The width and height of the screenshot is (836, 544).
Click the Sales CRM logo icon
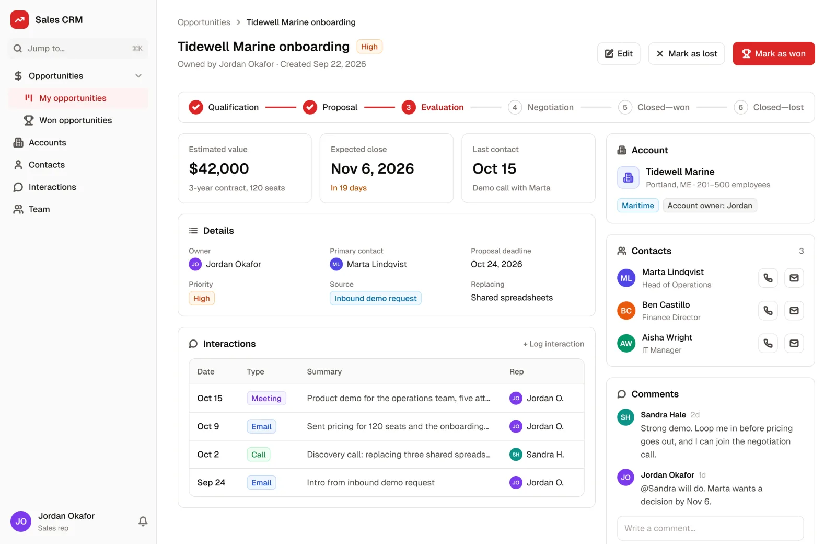19,20
